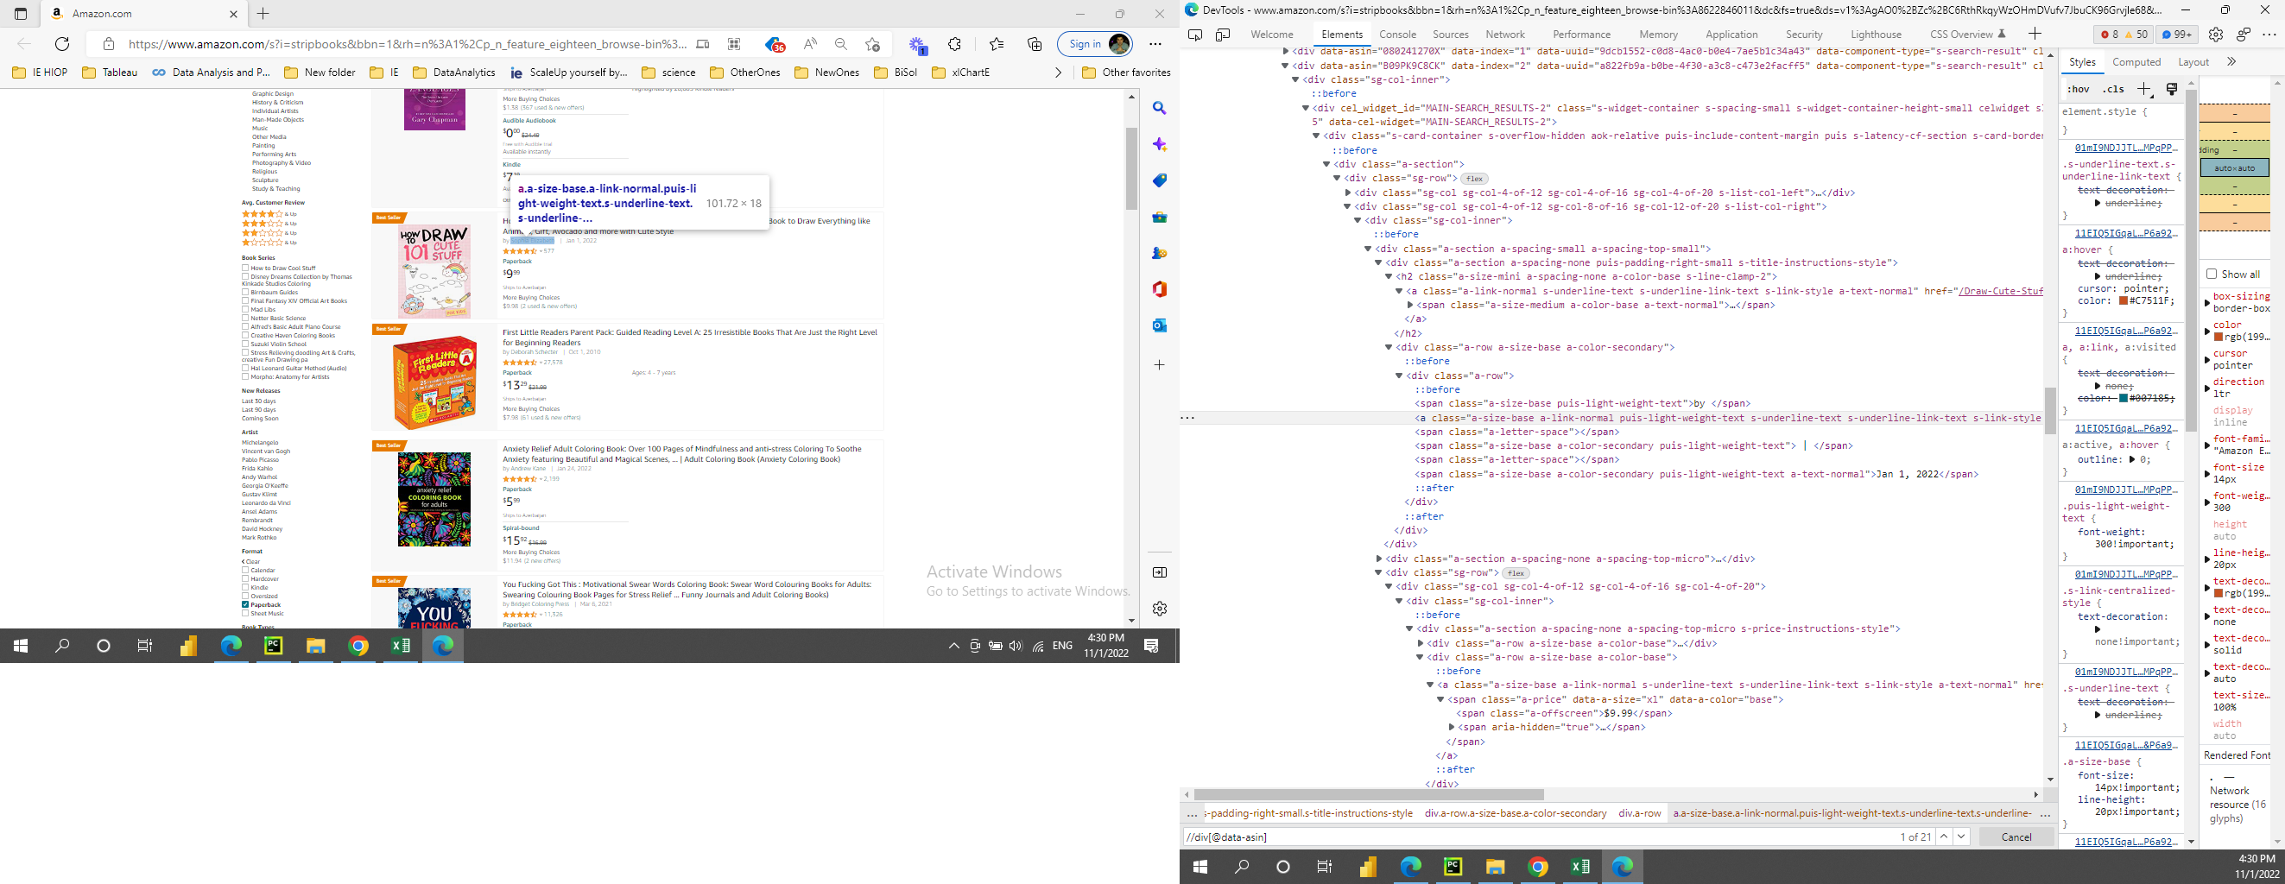This screenshot has width=2285, height=884.
Task: Switch to the Layout tab
Action: point(2193,62)
